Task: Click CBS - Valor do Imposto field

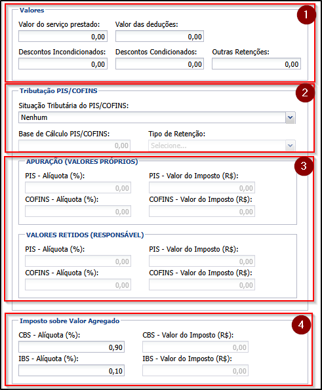Action: pos(195,347)
